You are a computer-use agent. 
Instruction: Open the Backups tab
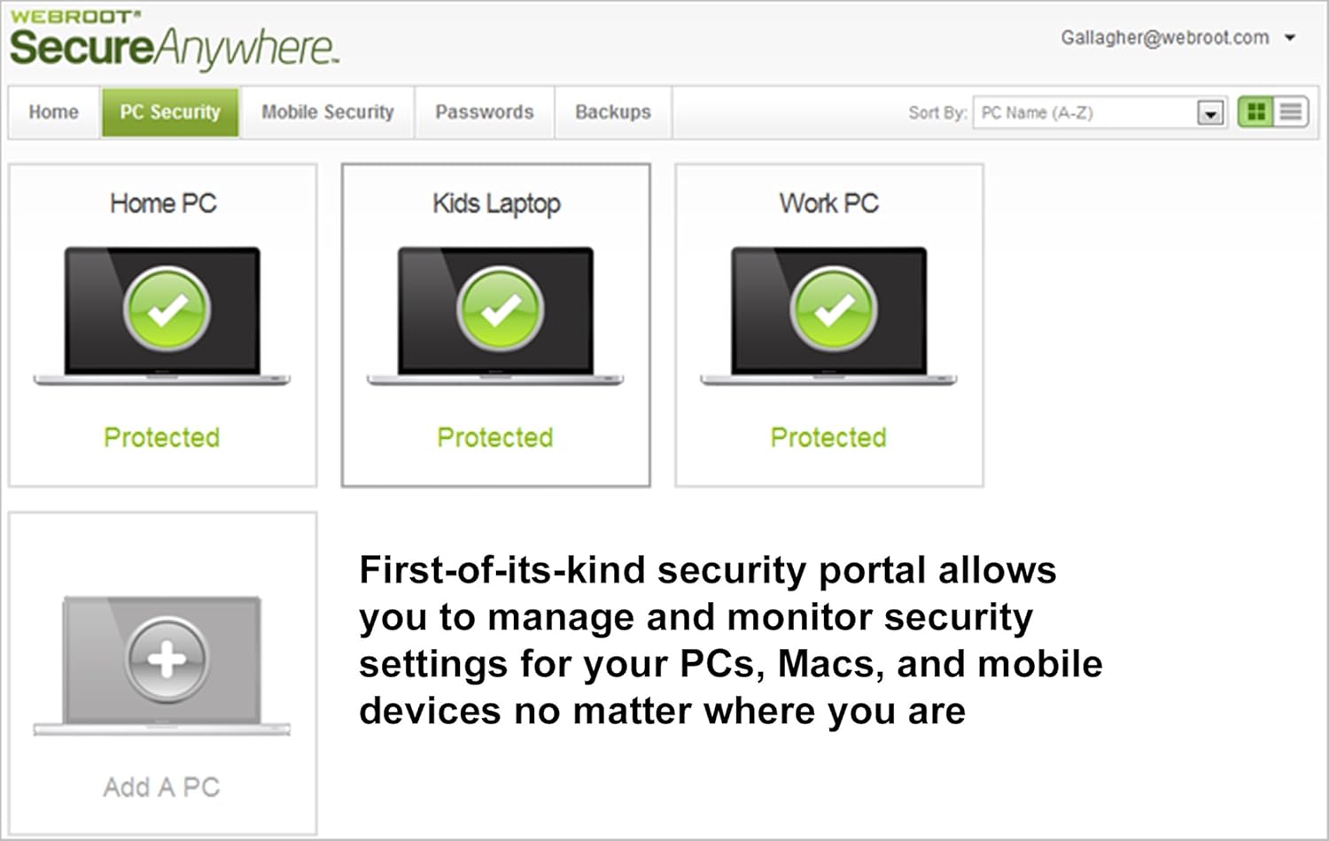click(x=612, y=112)
